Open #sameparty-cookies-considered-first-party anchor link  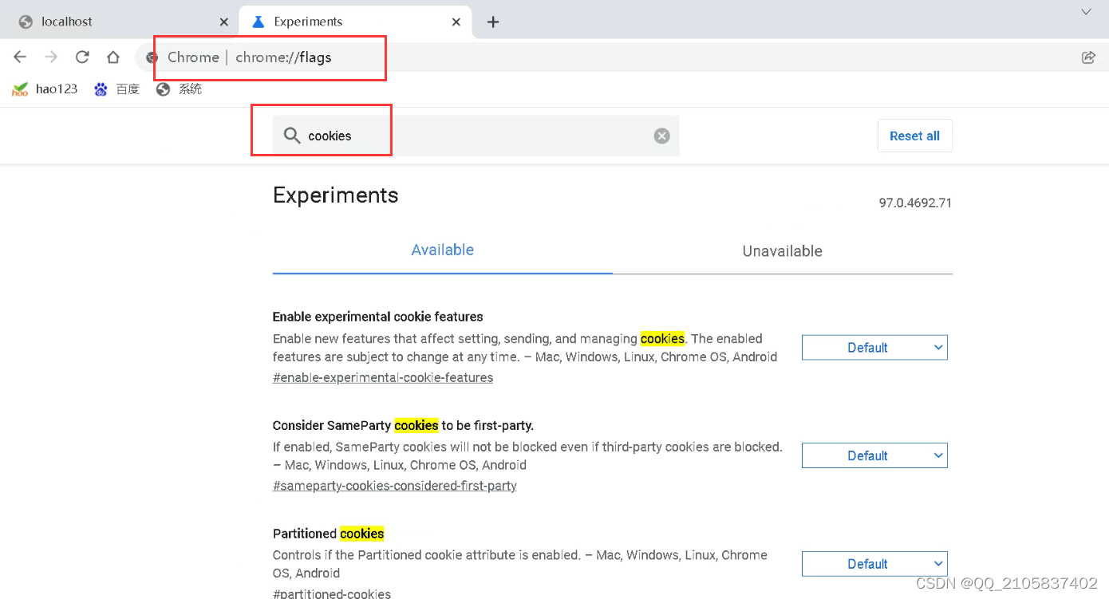(395, 485)
